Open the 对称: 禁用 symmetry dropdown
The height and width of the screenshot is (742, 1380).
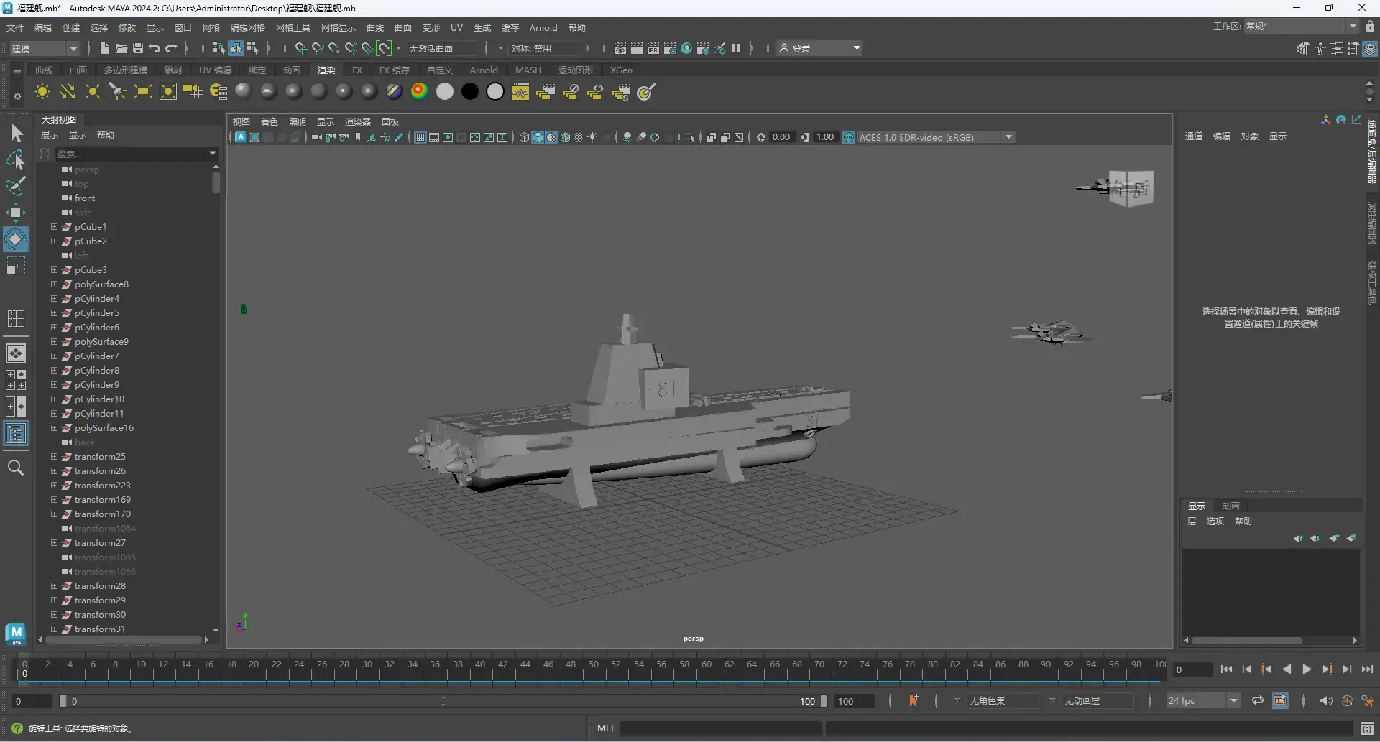pyautogui.click(x=544, y=48)
